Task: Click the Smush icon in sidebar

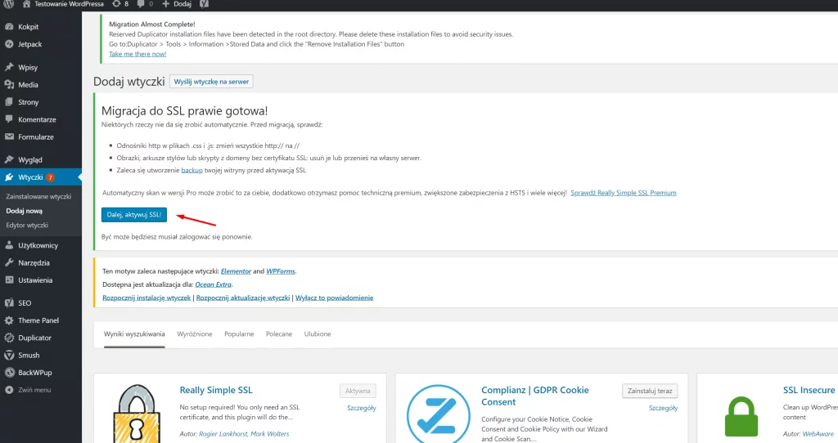Action: pyautogui.click(x=9, y=355)
